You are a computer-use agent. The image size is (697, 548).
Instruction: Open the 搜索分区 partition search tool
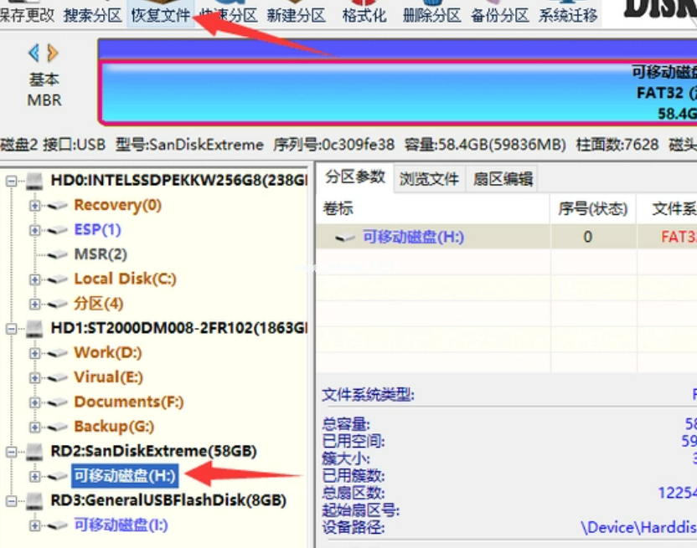92,14
